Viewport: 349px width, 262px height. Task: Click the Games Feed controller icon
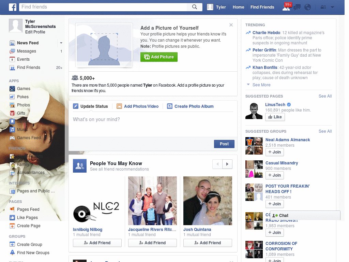[12, 138]
